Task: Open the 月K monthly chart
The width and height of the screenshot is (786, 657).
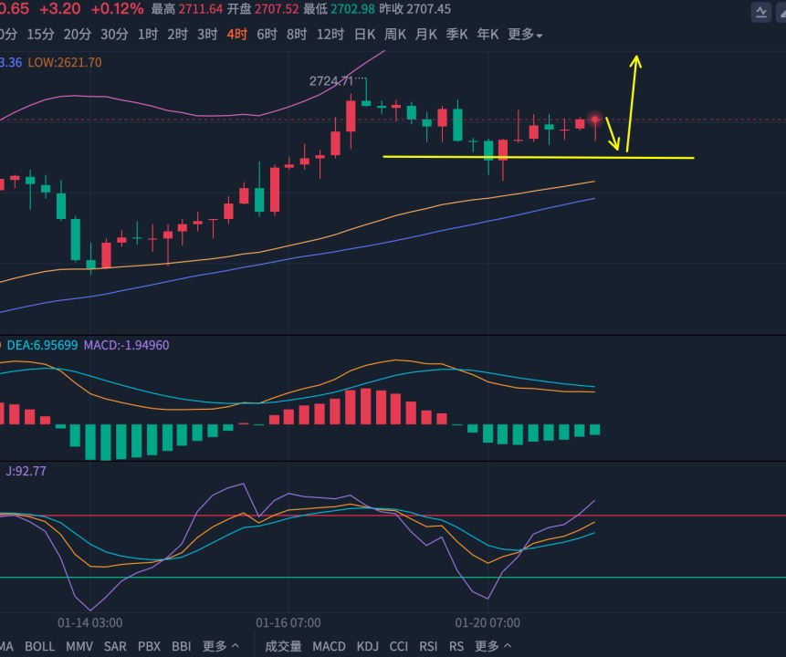Action: point(426,35)
